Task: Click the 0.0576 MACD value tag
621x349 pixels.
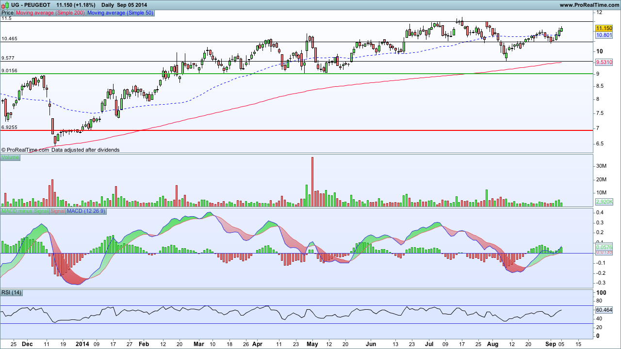Action: tap(604, 247)
